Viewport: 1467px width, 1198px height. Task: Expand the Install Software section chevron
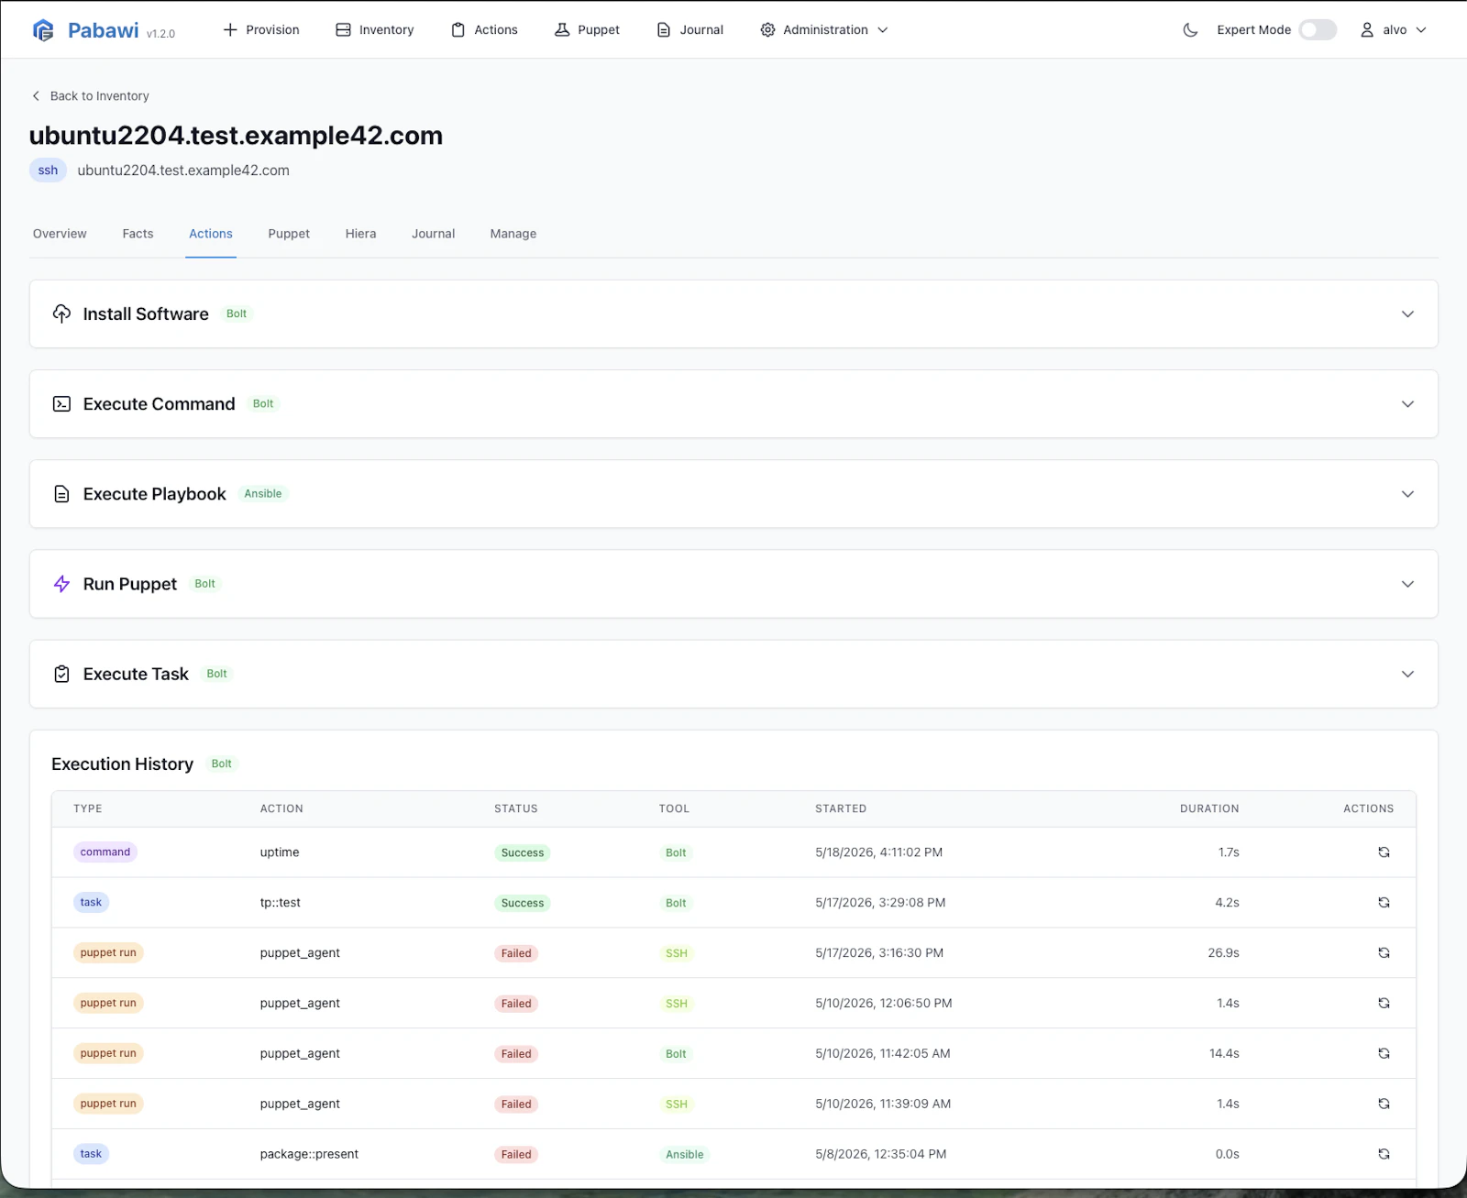[1407, 313]
